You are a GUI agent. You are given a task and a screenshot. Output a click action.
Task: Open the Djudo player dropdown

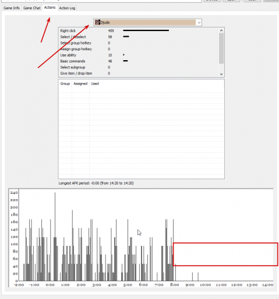pos(147,22)
